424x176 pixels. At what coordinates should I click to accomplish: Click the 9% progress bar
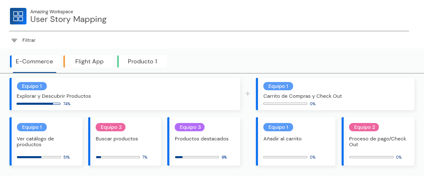coord(197,157)
